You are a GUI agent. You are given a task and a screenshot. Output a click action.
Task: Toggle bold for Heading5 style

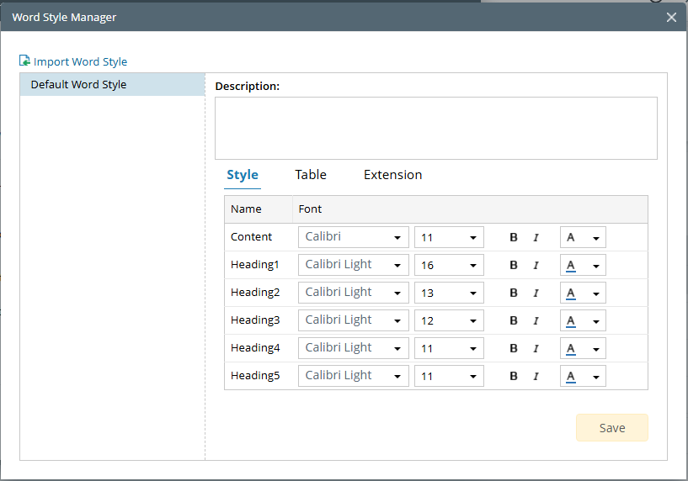(514, 376)
